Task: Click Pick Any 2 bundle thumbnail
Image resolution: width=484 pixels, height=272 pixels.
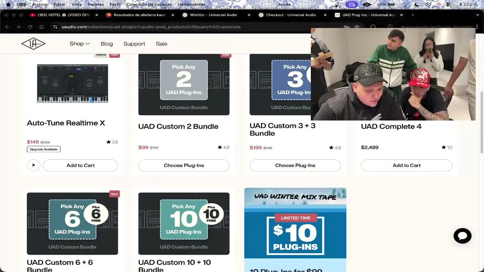Action: (184, 85)
